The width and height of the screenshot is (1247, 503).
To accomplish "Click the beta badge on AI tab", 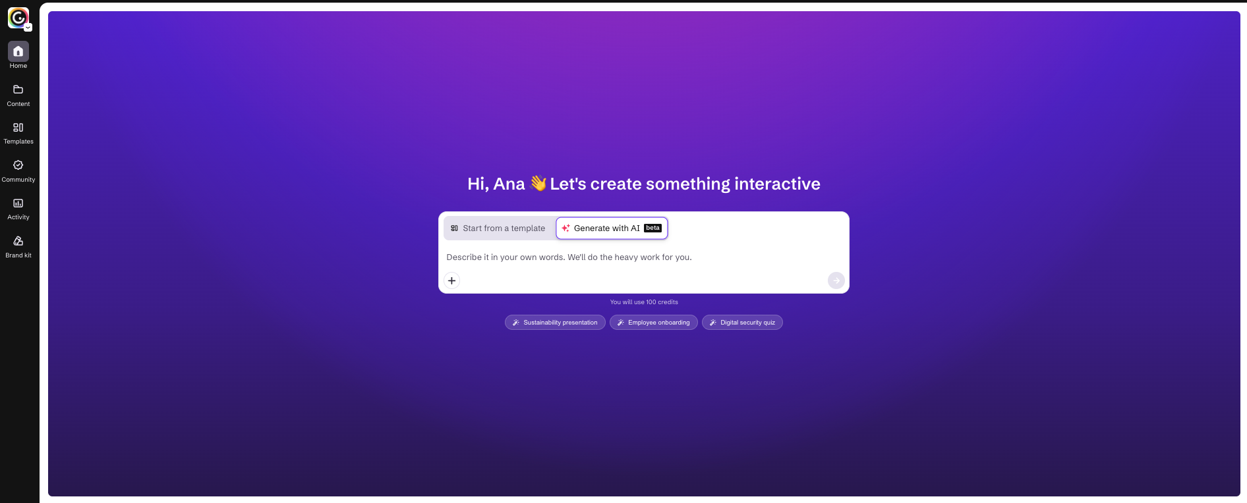I will click(652, 228).
